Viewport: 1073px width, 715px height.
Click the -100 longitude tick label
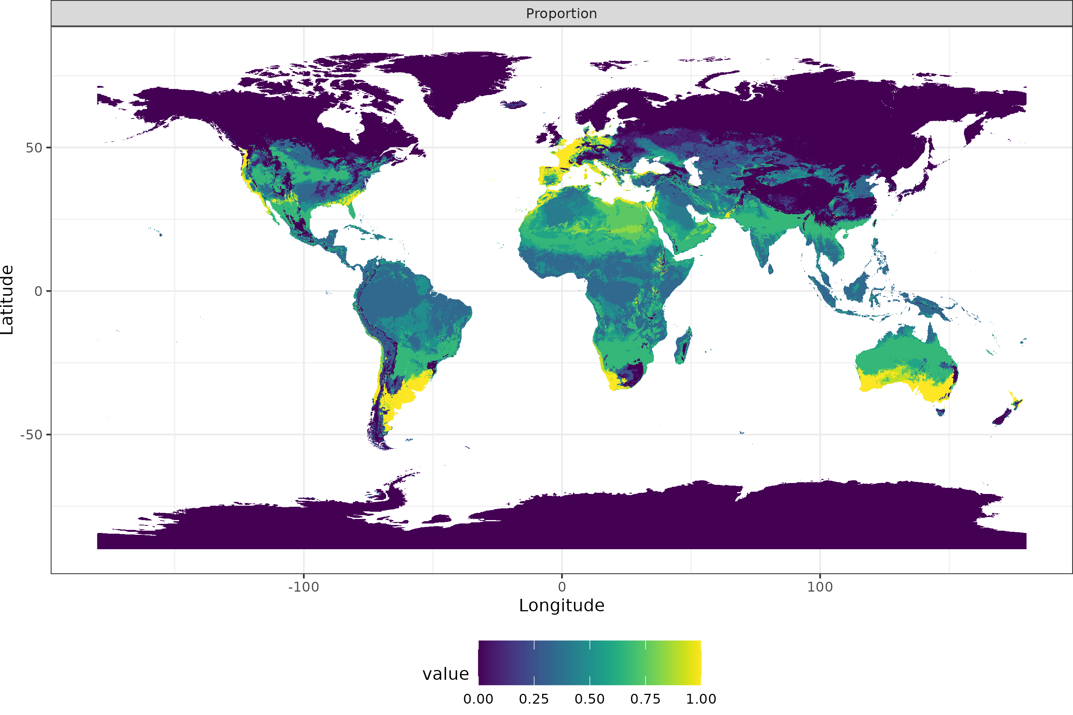pos(303,587)
